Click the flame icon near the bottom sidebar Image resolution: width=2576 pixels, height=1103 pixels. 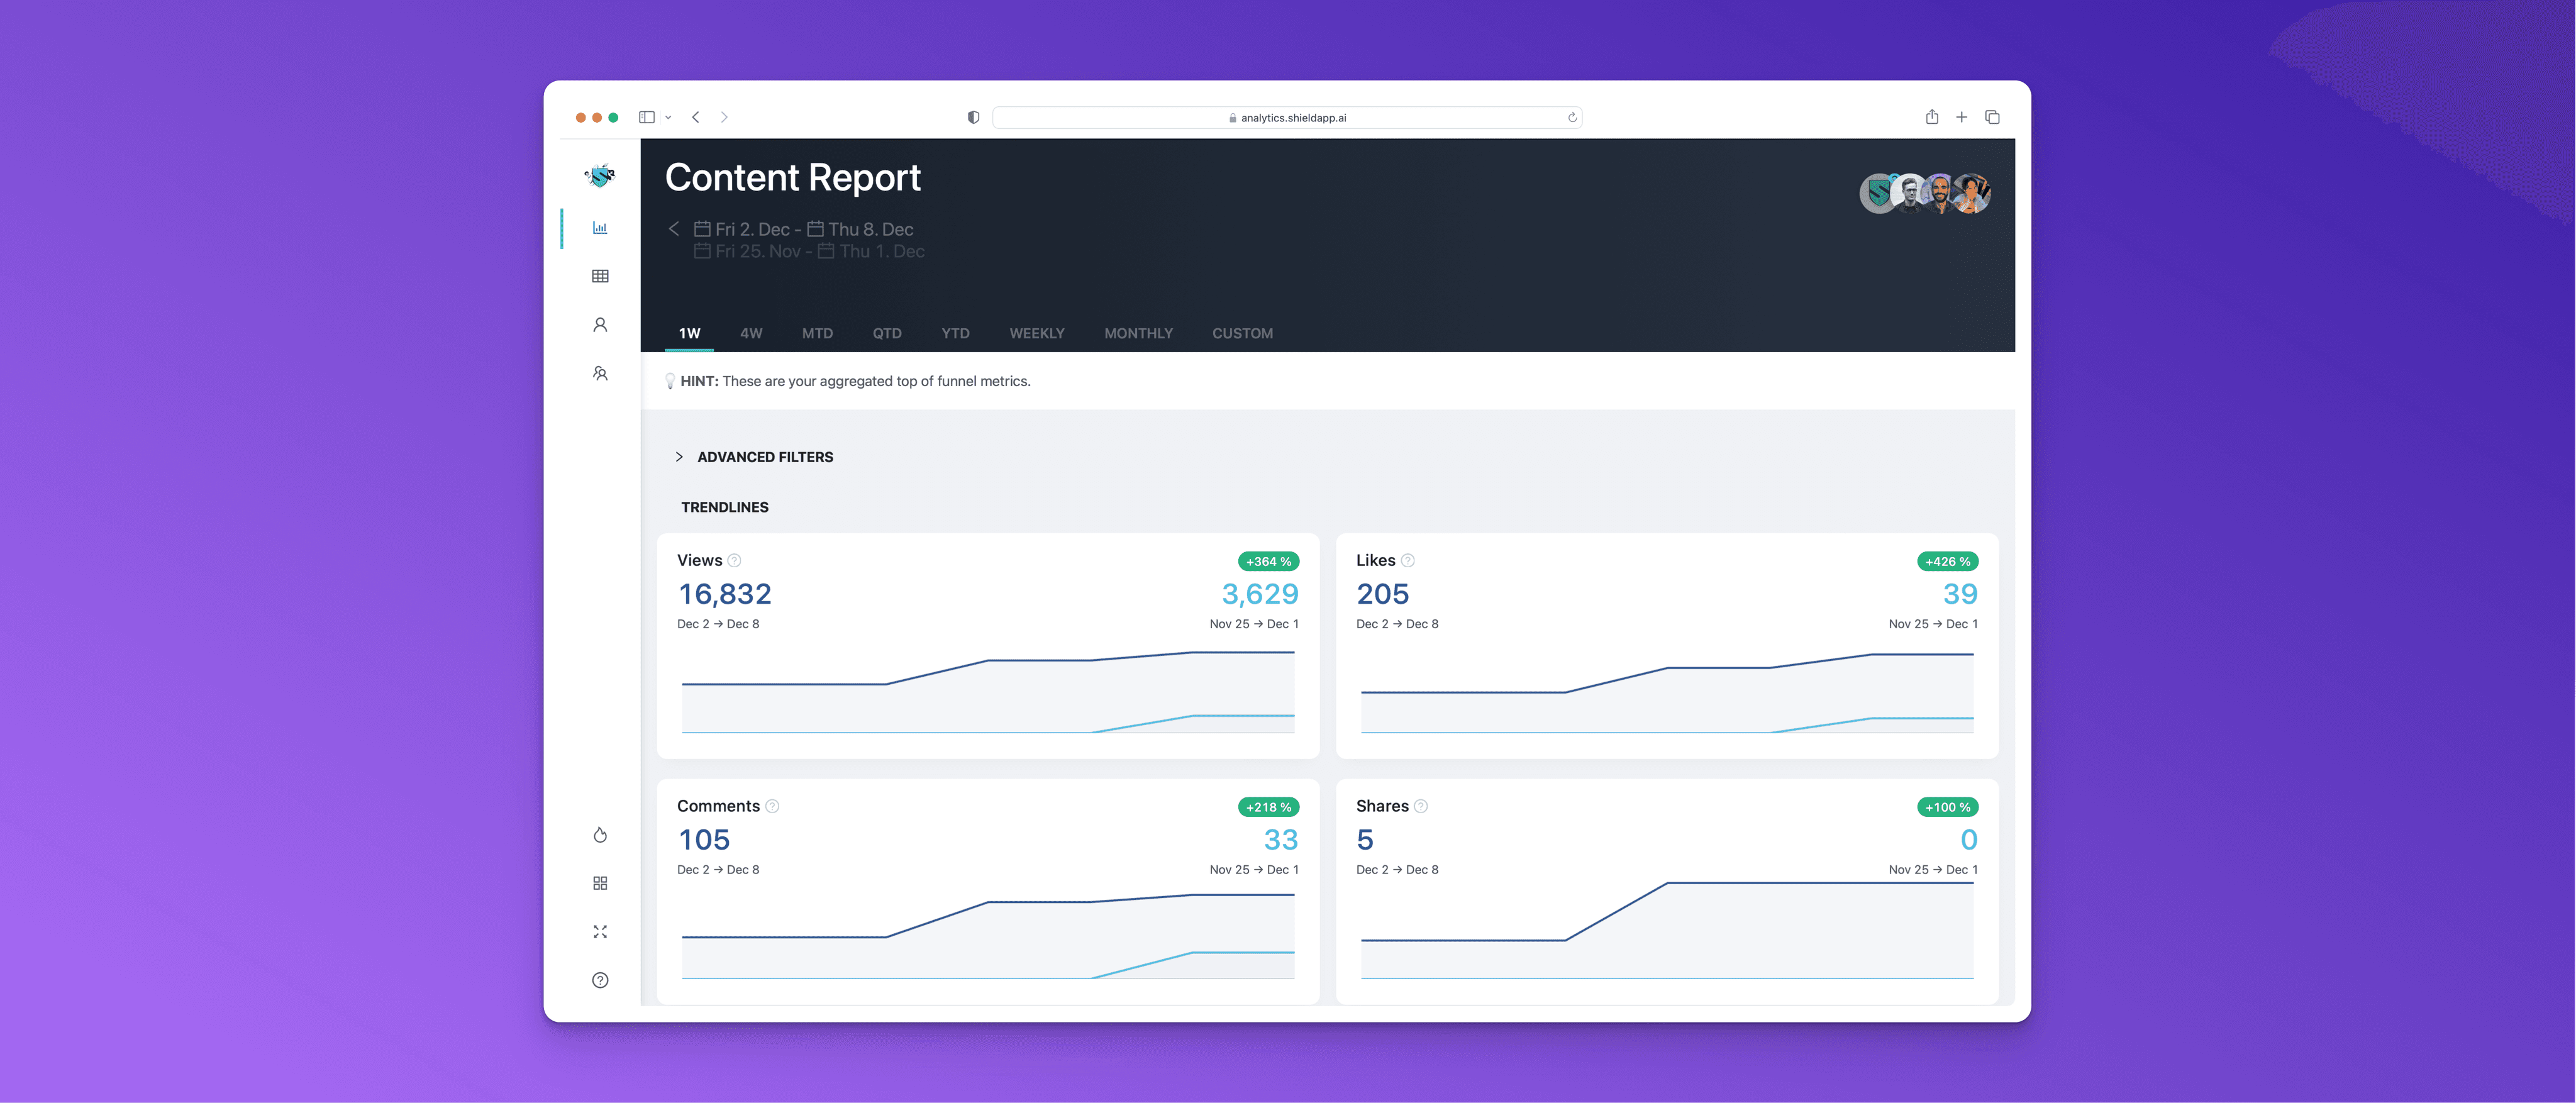click(x=600, y=834)
